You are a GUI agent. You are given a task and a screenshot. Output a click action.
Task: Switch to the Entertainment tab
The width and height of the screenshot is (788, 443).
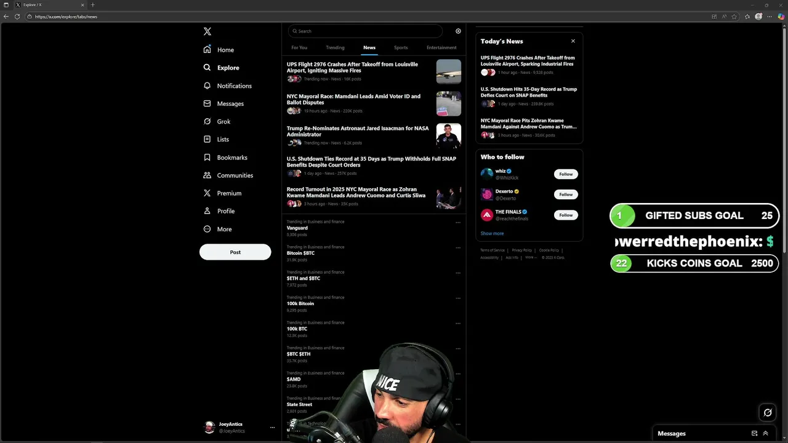(x=441, y=47)
